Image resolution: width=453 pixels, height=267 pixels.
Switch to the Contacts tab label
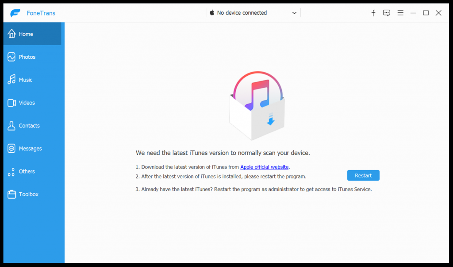[29, 126]
